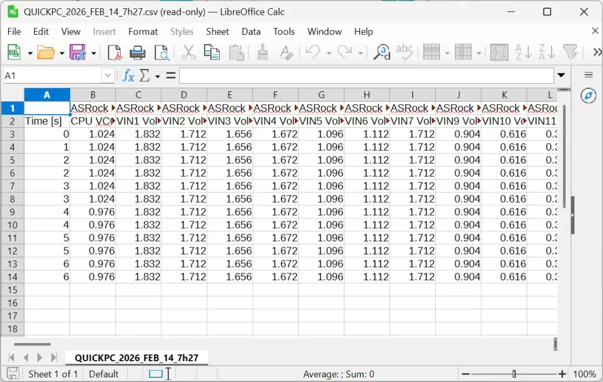Viewport: 603px width, 382px height.
Task: Toggle the AutoFilter icon
Action: pos(570,52)
